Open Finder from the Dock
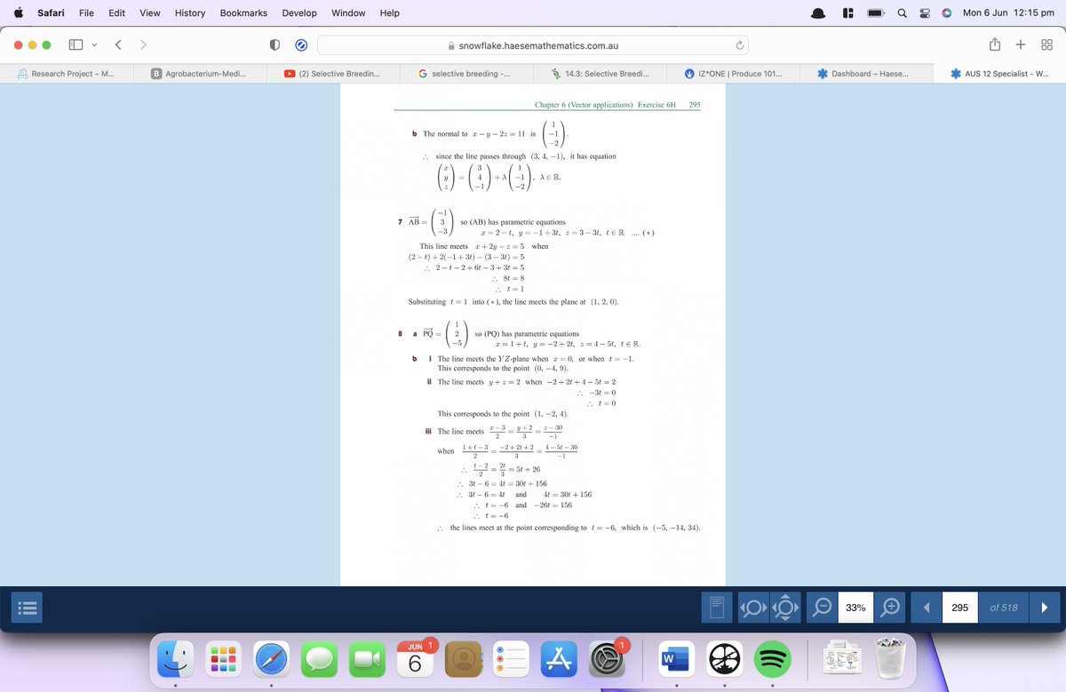The height and width of the screenshot is (692, 1066). pyautogui.click(x=176, y=661)
